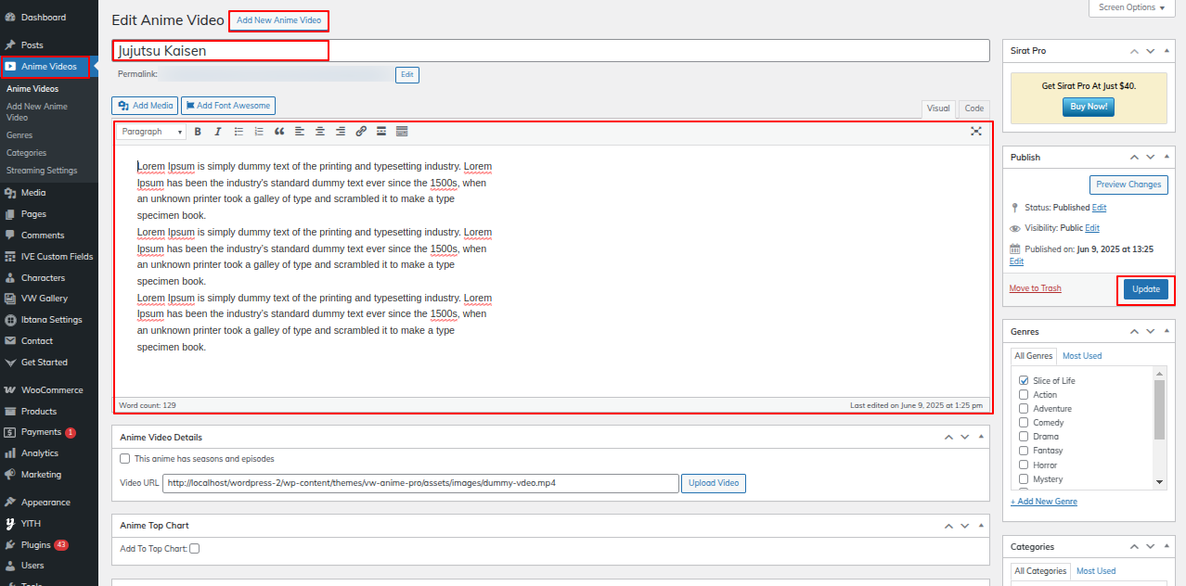The image size is (1186, 586).
Task: Switch to the Code editor tab
Action: (x=973, y=108)
